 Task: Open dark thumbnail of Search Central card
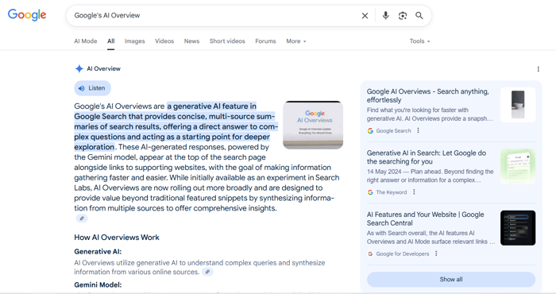518,228
